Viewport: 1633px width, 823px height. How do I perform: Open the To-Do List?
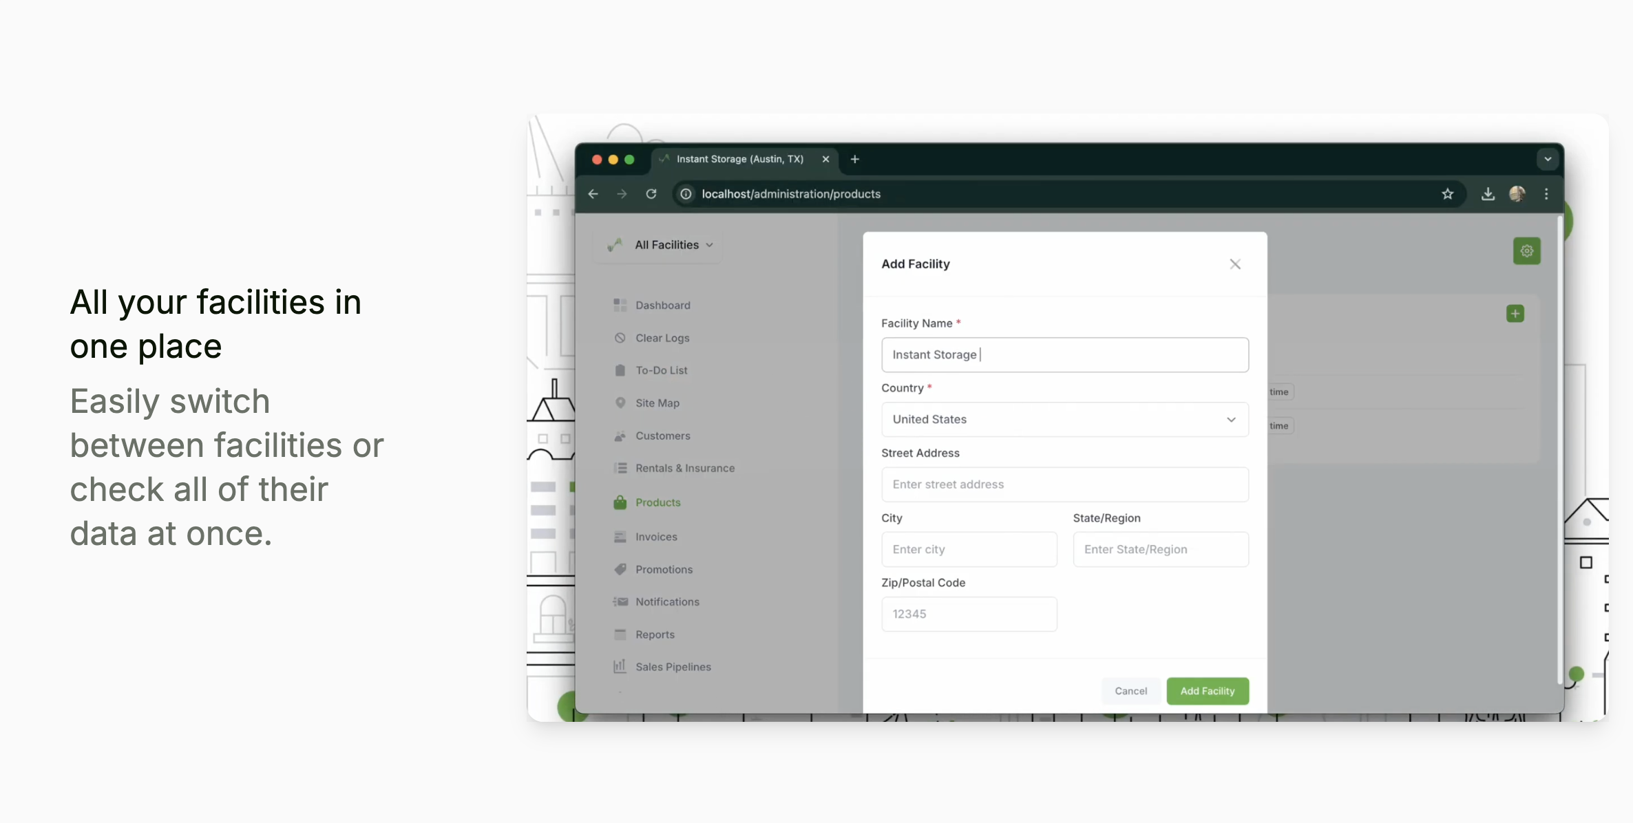tap(660, 370)
